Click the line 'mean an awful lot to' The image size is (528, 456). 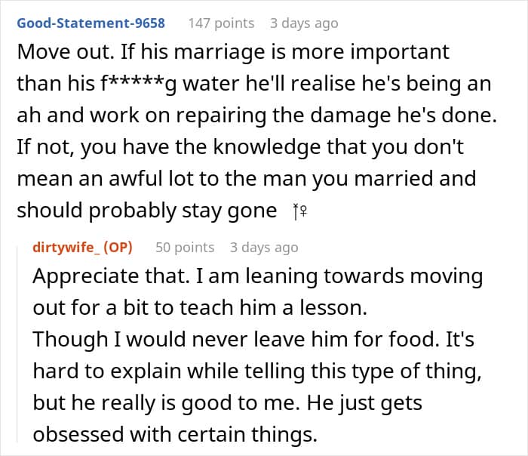pyautogui.click(x=247, y=179)
